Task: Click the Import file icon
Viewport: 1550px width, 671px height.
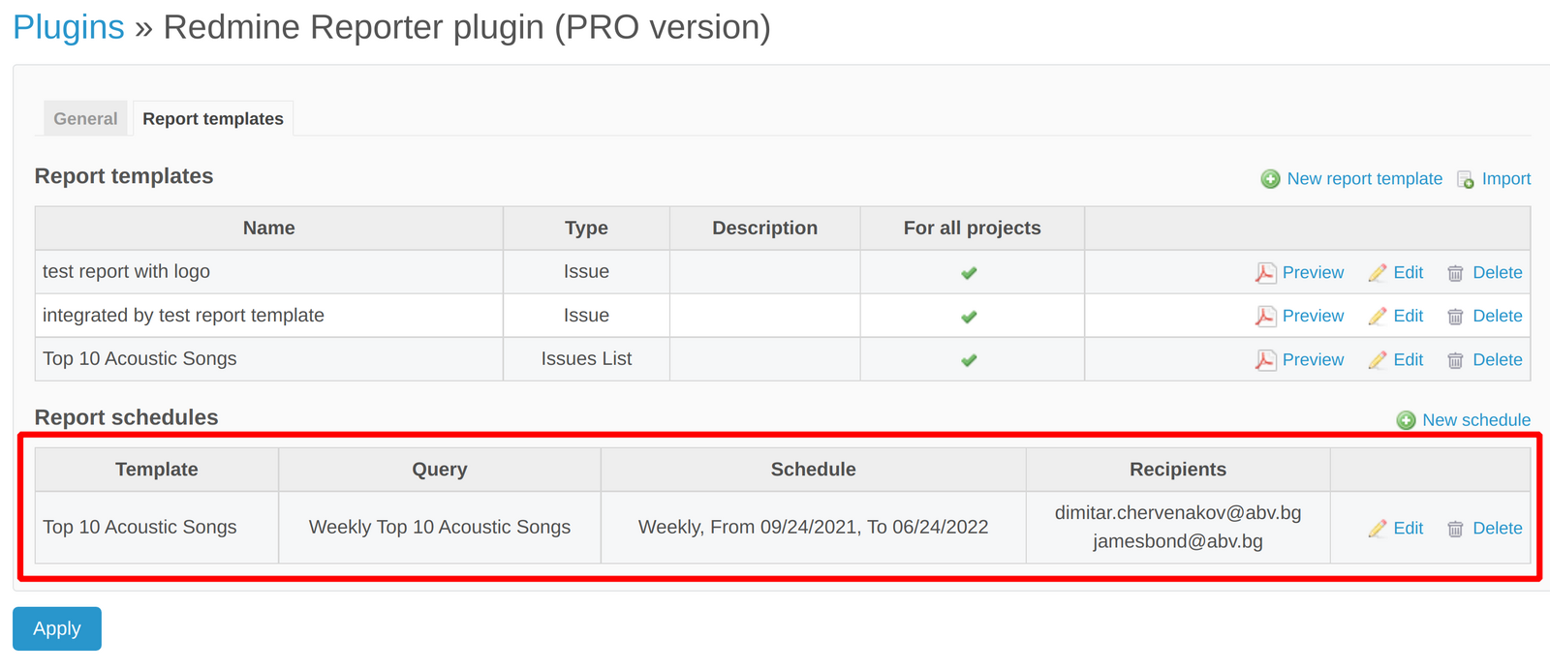Action: click(1466, 179)
